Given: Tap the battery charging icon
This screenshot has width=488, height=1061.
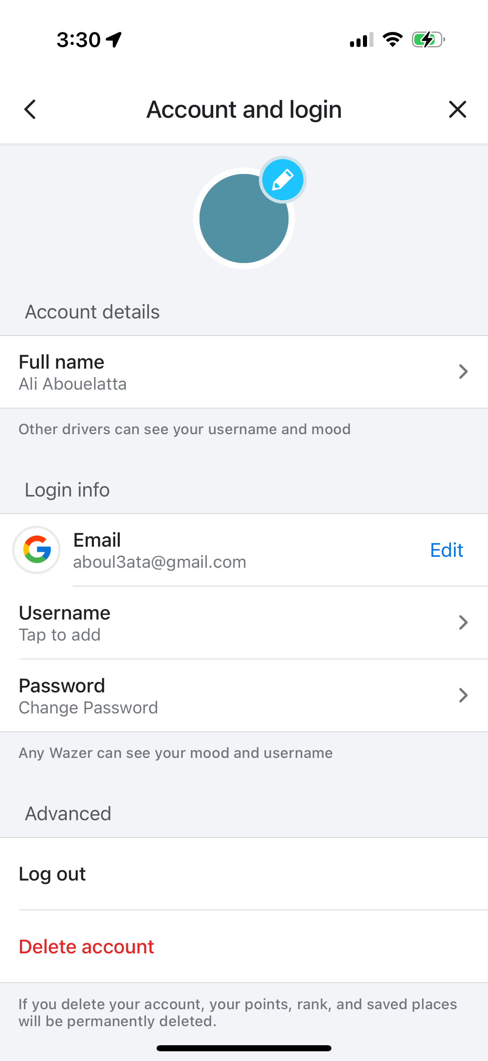Looking at the screenshot, I should [x=428, y=40].
